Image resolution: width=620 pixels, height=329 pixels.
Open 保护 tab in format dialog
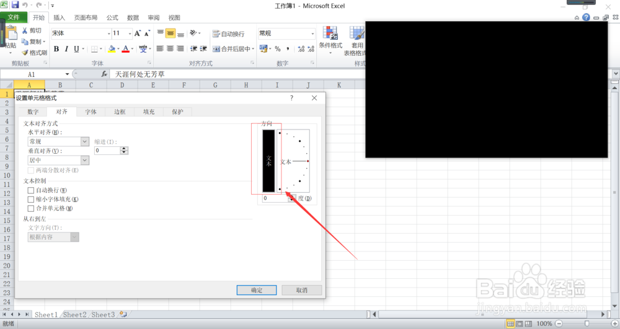[177, 112]
